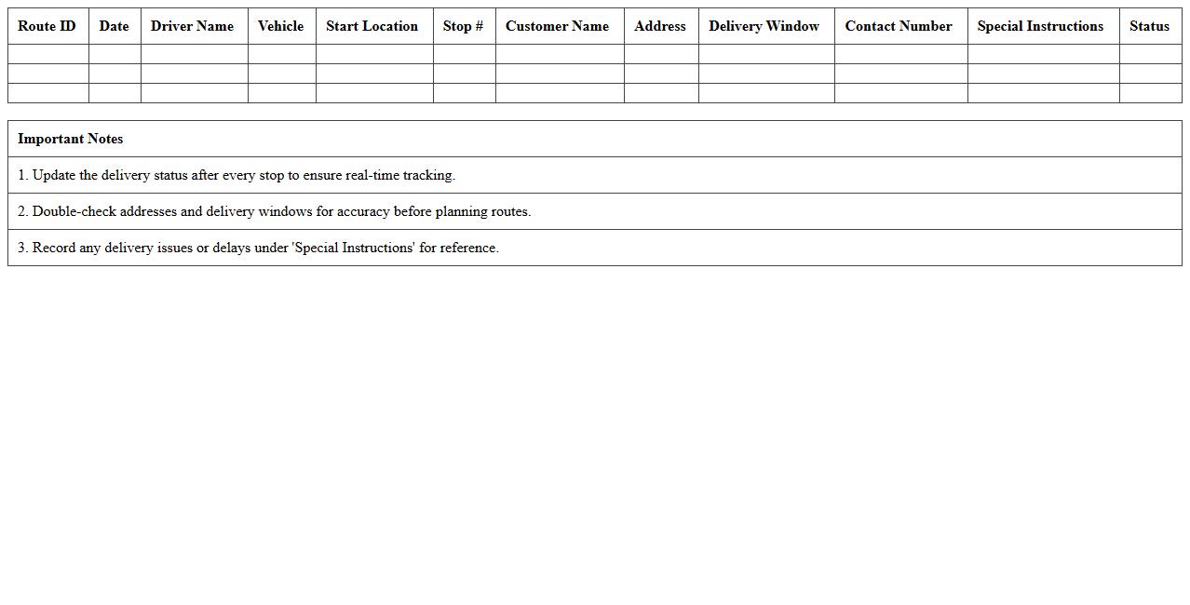Select the note about double-checking addresses
Viewport: 1190px width, 605px height.
(x=274, y=211)
